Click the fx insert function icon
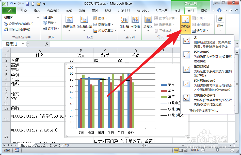The image size is (241, 155). coord(47,44)
